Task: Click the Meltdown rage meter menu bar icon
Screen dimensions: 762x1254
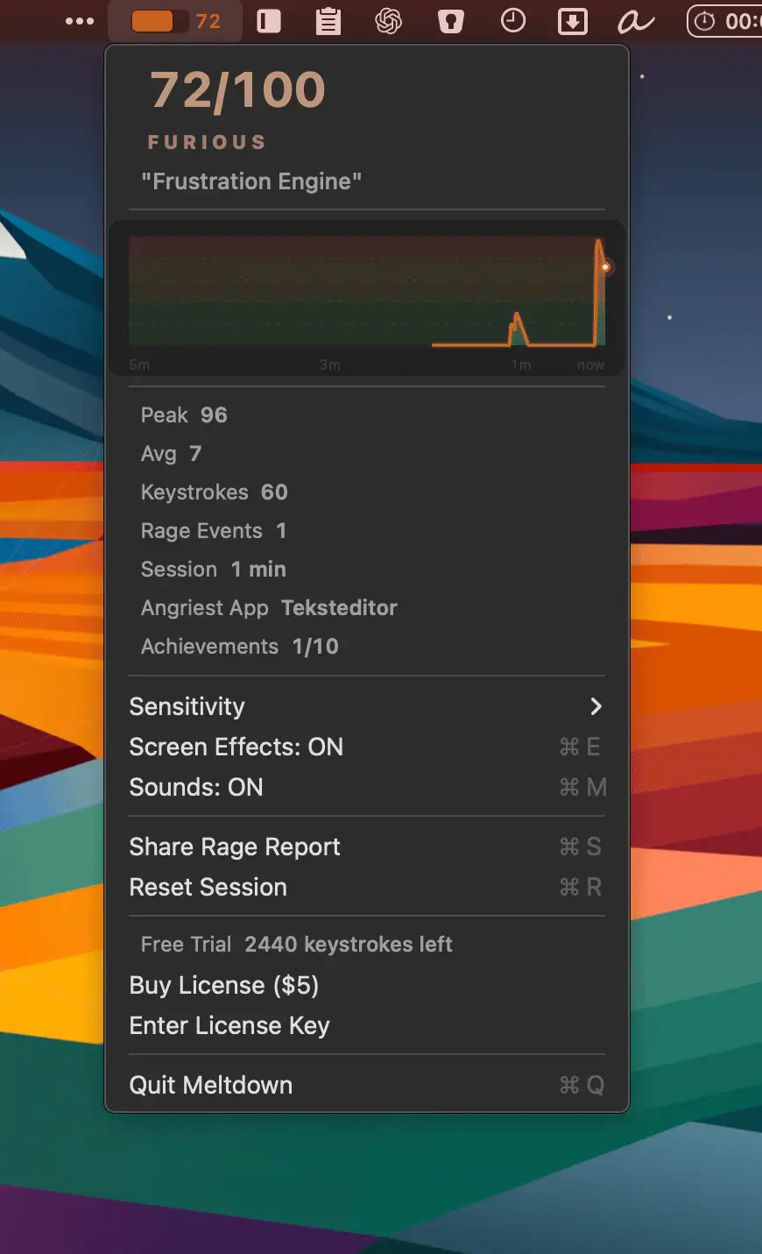Action: tap(175, 21)
